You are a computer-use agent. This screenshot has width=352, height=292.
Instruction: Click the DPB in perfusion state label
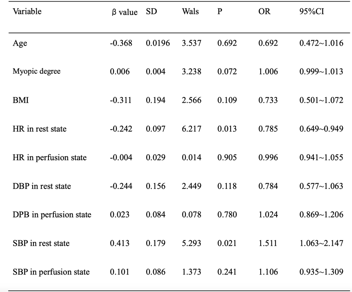52,215
